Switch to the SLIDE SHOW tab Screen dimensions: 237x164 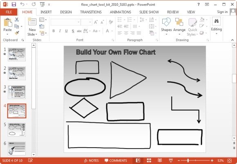[149, 12]
